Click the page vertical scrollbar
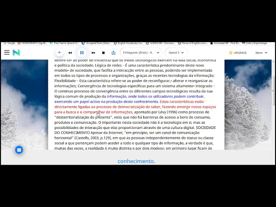 coord(273,91)
